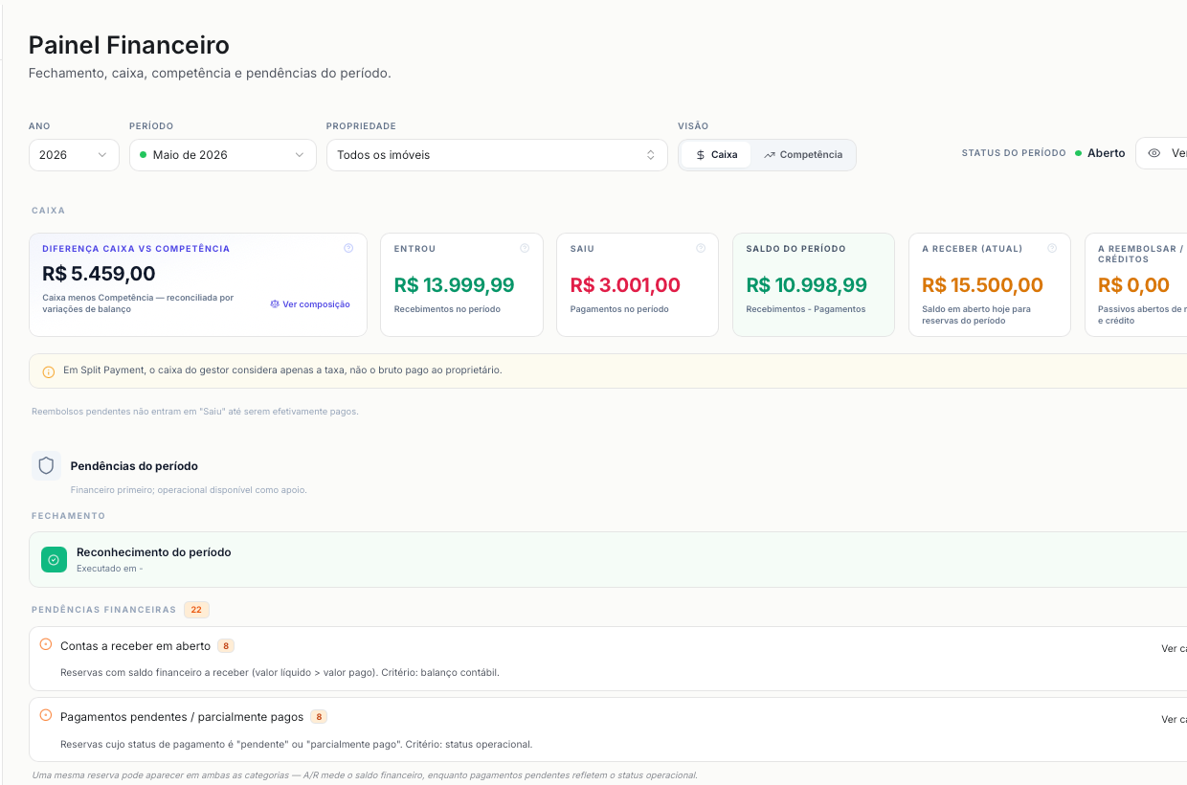Open the Propriedade 'Todos os imóveis' selector
The image size is (1187, 785).
click(x=497, y=155)
